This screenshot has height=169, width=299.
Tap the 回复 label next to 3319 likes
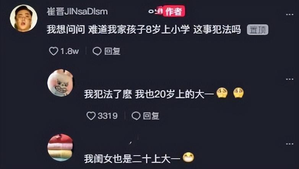click(x=151, y=116)
